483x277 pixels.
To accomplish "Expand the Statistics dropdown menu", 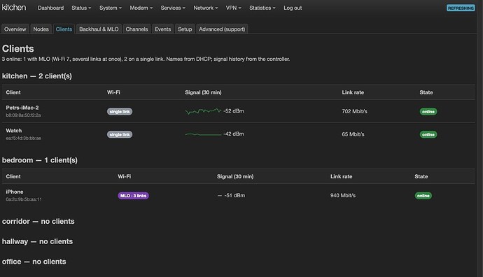I will (262, 8).
